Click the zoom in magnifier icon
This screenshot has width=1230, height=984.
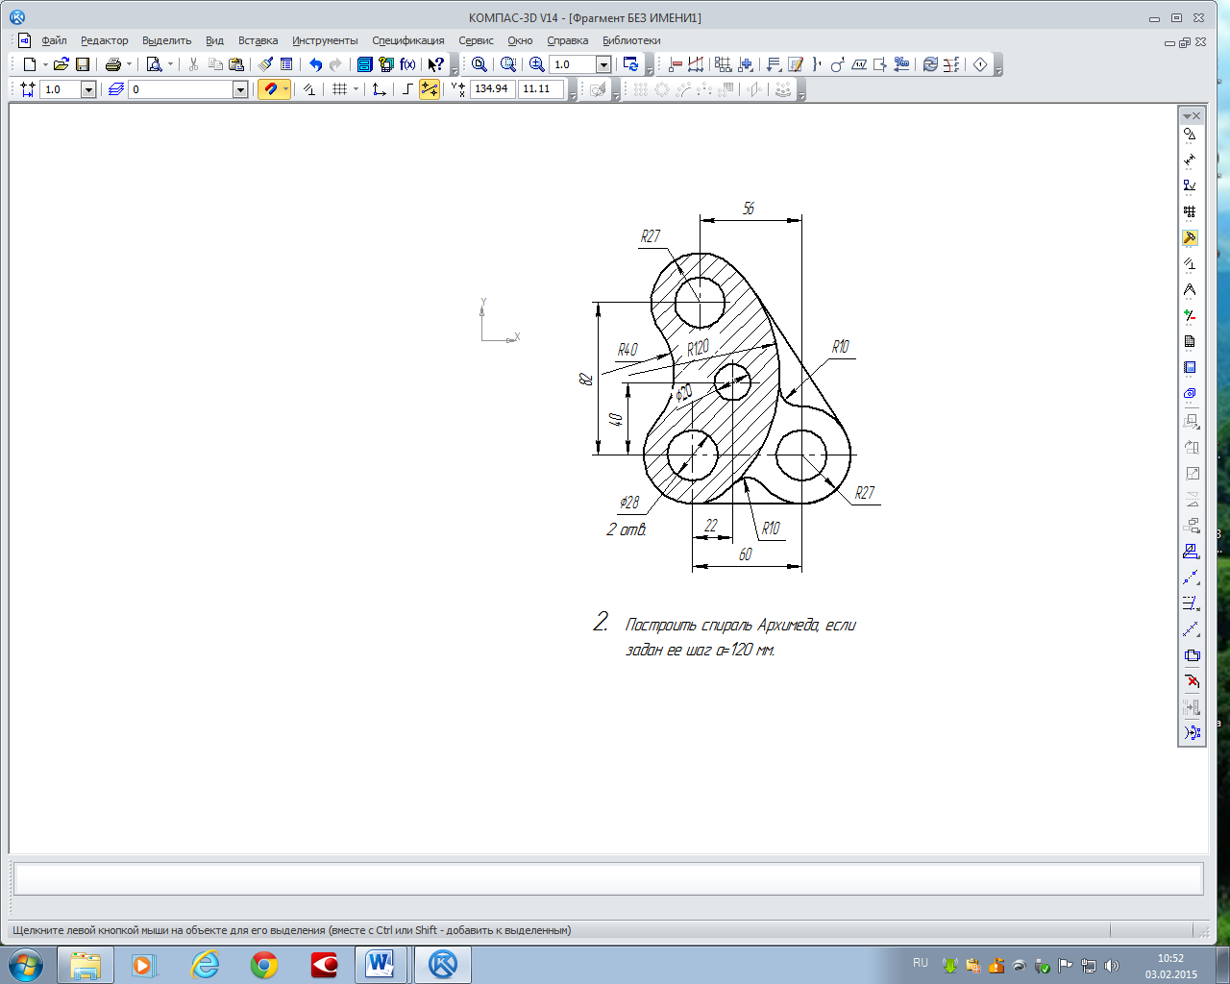pos(537,64)
